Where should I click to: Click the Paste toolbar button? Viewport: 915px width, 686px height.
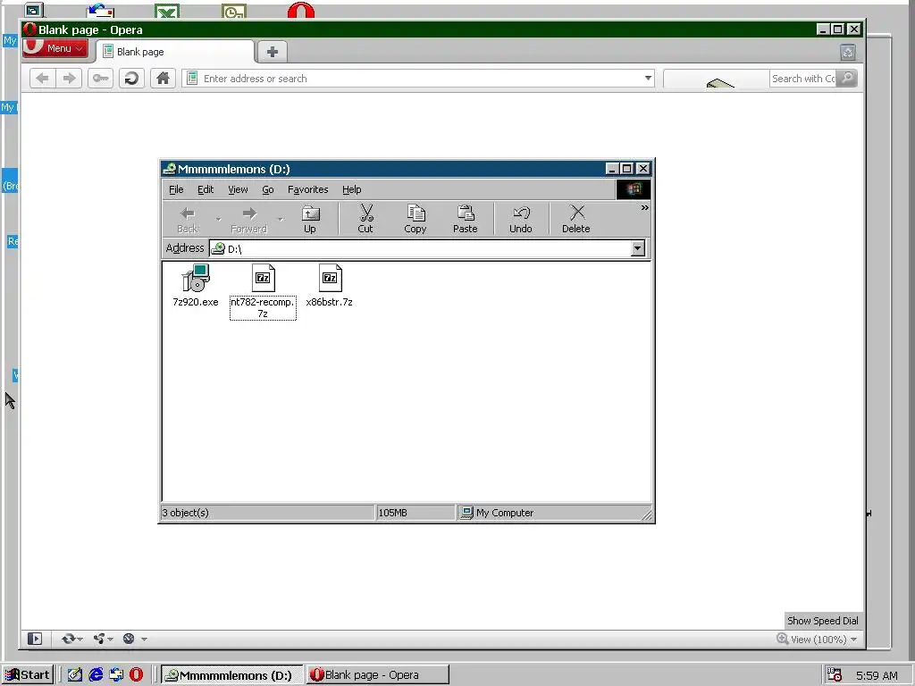pos(465,220)
